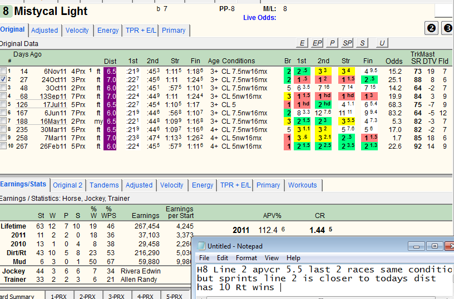Open the lower Adjusted tab
The width and height of the screenshot is (454, 299).
pos(139,185)
